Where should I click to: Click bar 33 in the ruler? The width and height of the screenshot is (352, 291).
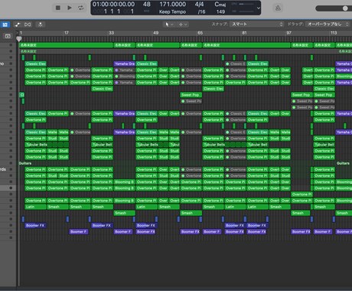[x=111, y=33]
